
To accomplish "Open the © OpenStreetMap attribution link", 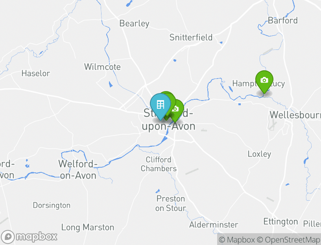I will (288, 240).
